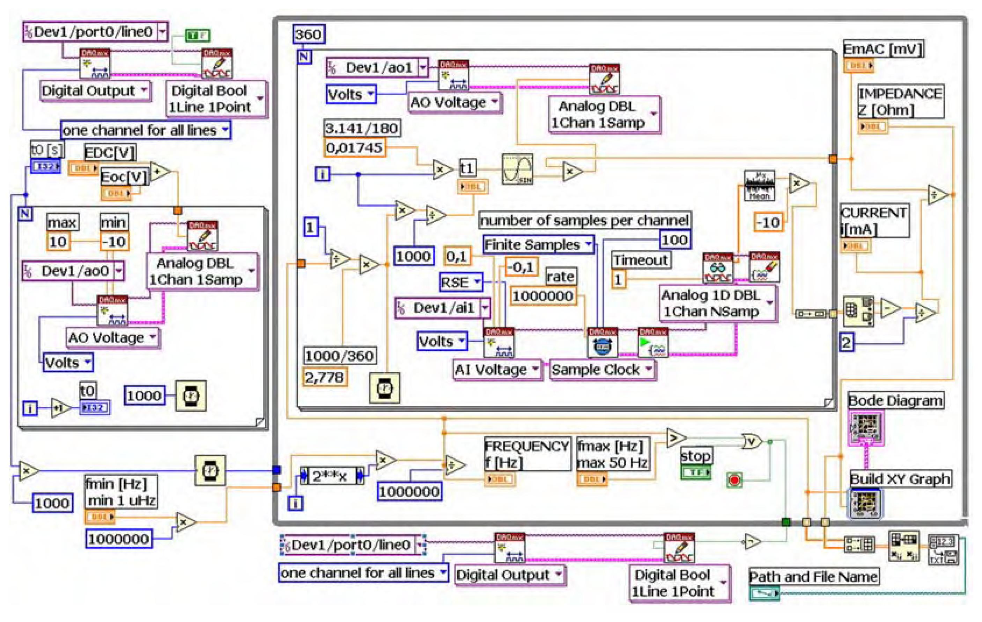Click the Build XY Graph express VI
This screenshot has height=622, width=982.
click(x=865, y=503)
